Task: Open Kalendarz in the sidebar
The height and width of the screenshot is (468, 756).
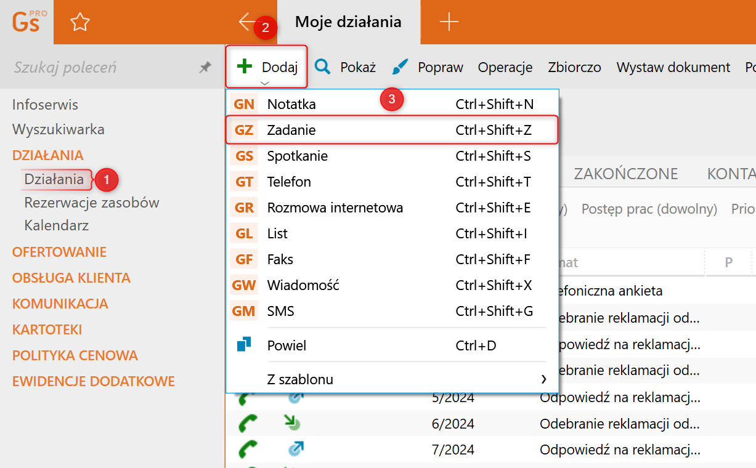Action: click(57, 225)
